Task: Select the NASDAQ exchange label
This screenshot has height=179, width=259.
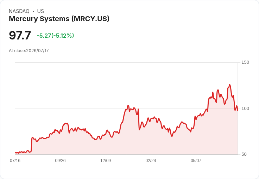Action: tap(19, 11)
